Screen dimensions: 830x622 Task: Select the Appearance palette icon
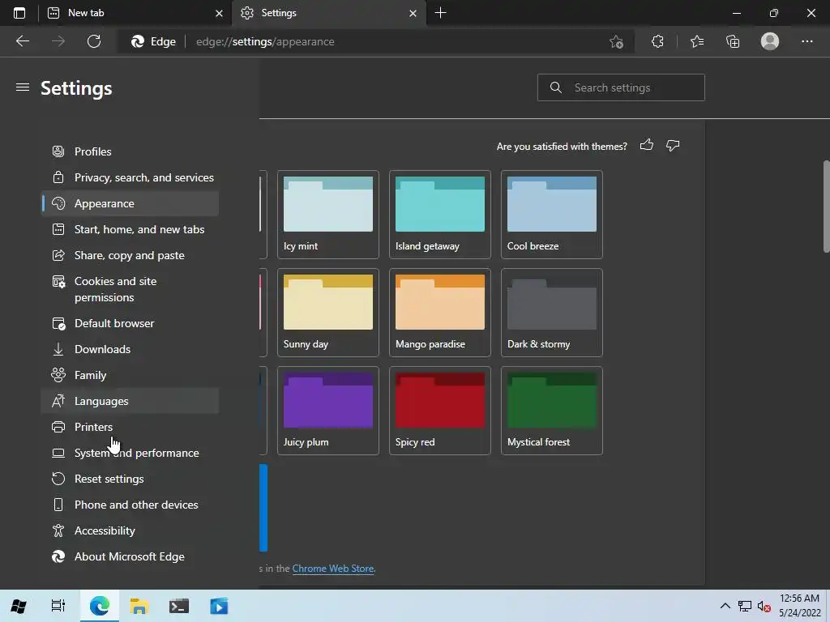click(x=58, y=203)
